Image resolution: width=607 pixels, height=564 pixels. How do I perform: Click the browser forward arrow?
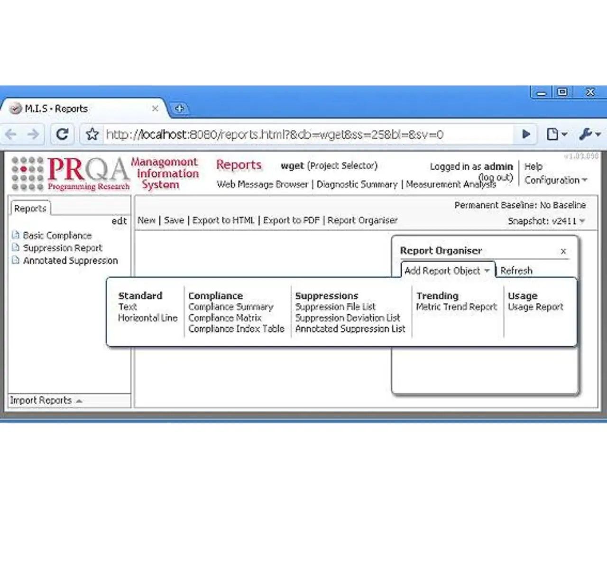pos(33,135)
